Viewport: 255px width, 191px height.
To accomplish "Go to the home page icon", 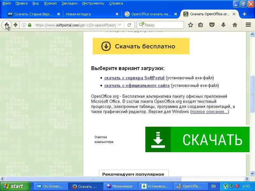I will [x=235, y=25].
